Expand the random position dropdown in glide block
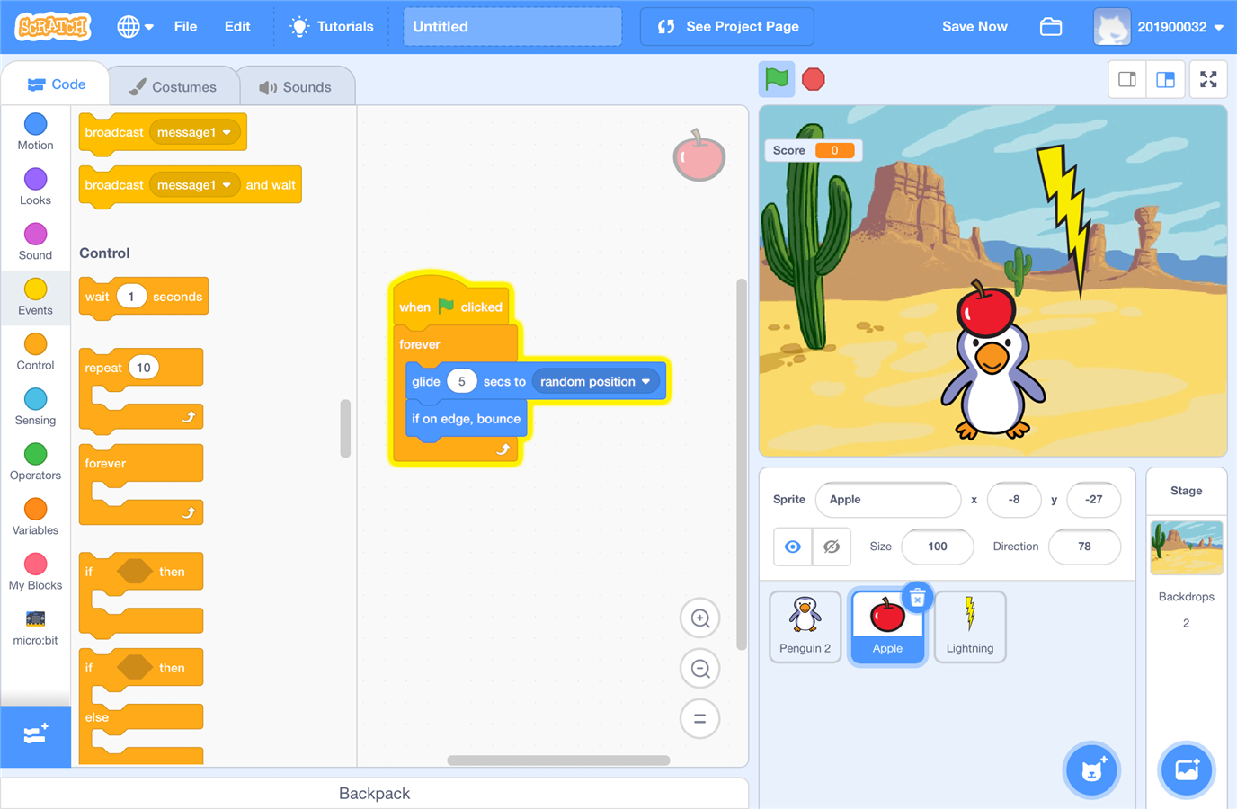 pyautogui.click(x=645, y=382)
